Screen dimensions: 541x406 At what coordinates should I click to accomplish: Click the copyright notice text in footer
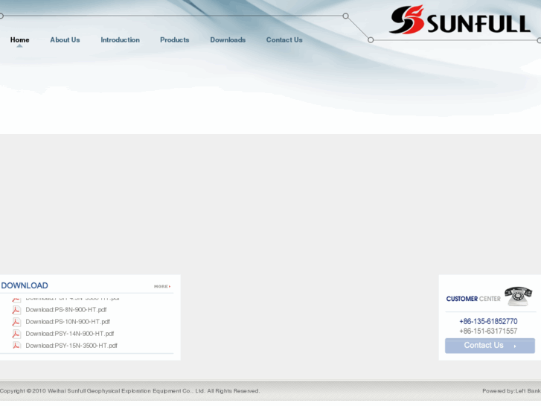click(x=129, y=391)
